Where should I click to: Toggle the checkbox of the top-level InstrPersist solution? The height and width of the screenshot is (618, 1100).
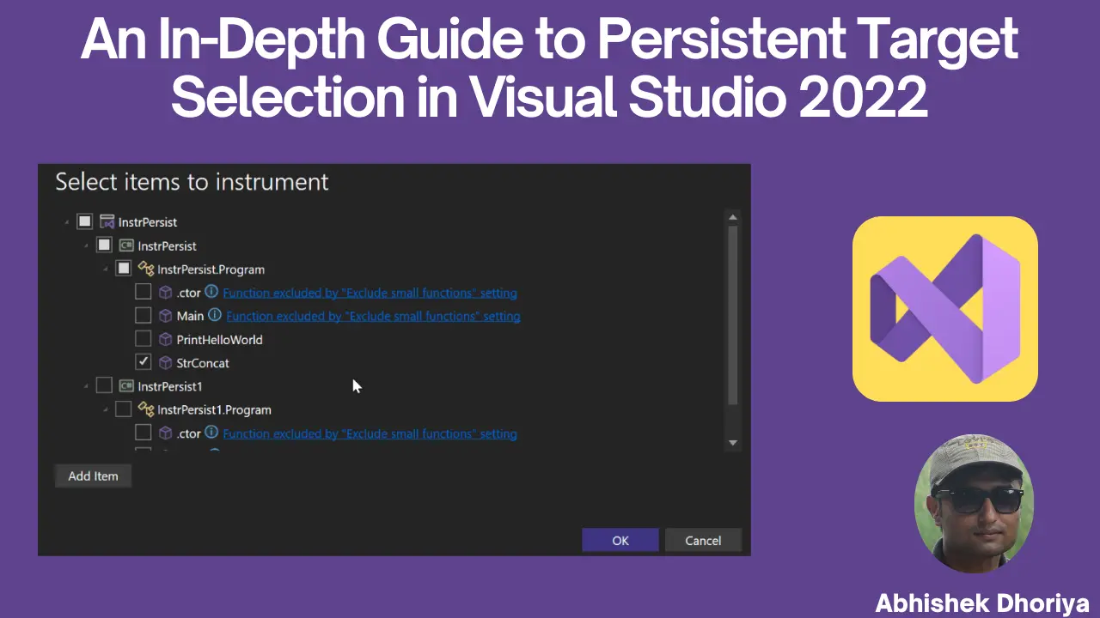point(84,221)
